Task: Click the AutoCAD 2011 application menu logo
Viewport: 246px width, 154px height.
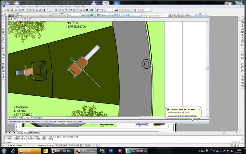Action: [x=10, y=15]
